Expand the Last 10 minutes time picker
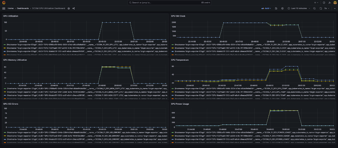The image size is (338, 148). pyautogui.click(x=299, y=8)
